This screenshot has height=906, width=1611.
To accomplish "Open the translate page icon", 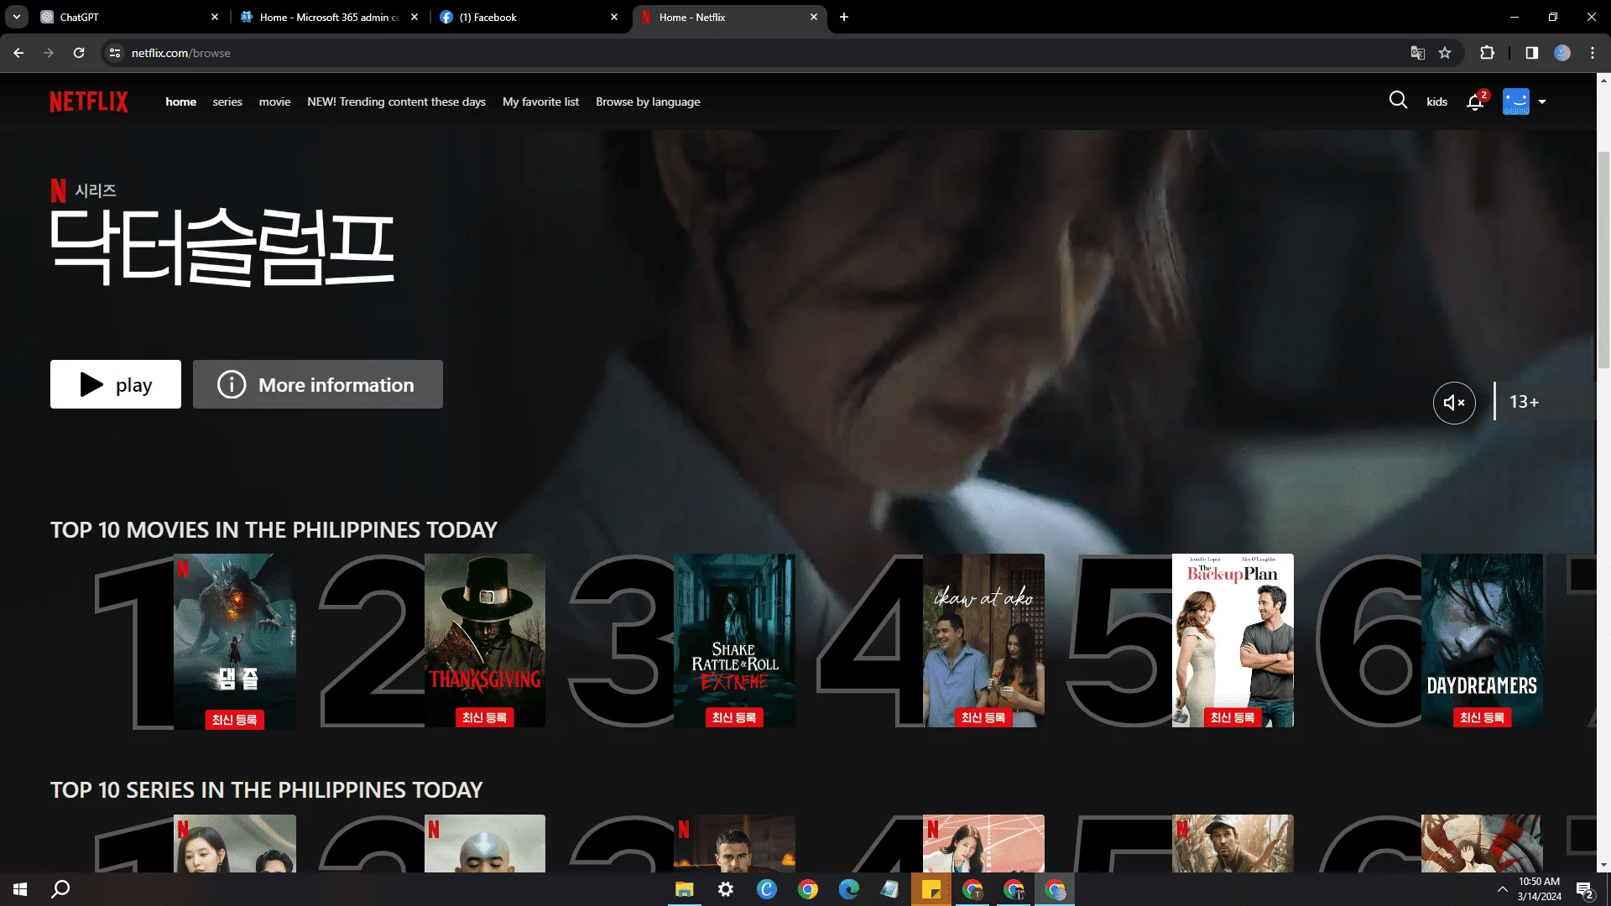I will pyautogui.click(x=1417, y=53).
